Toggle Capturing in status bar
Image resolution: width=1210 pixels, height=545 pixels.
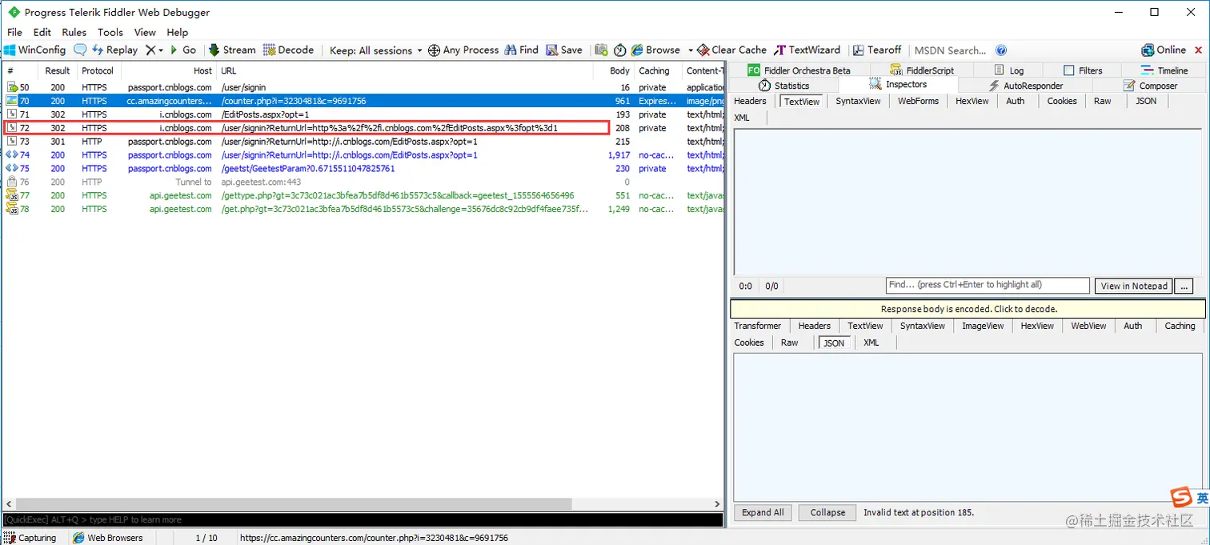click(30, 538)
